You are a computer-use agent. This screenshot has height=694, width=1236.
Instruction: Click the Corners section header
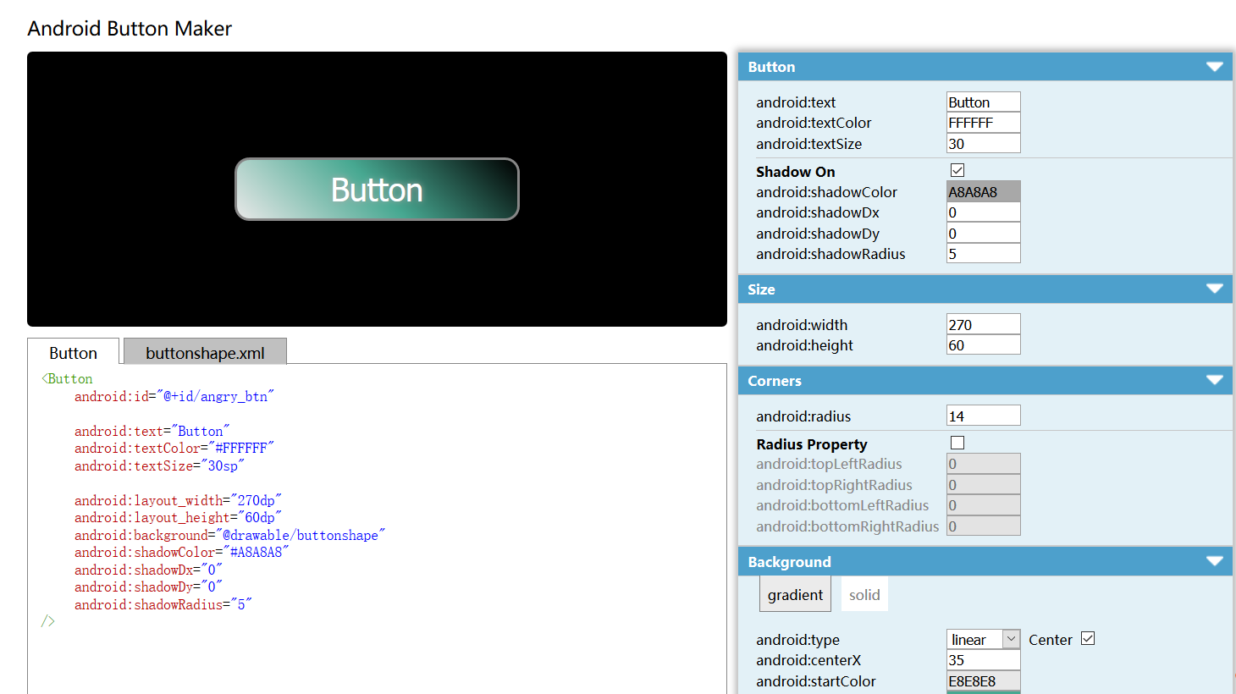click(985, 381)
